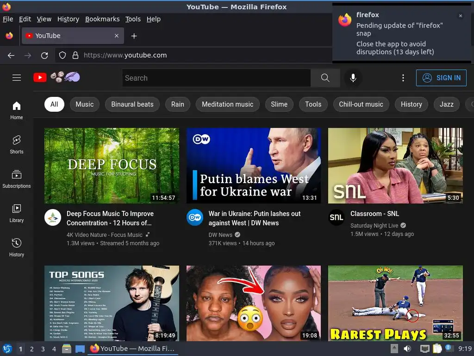Open Saturday Night Live channel avatar
Viewport: 474px width, 356px height.
pyautogui.click(x=337, y=217)
